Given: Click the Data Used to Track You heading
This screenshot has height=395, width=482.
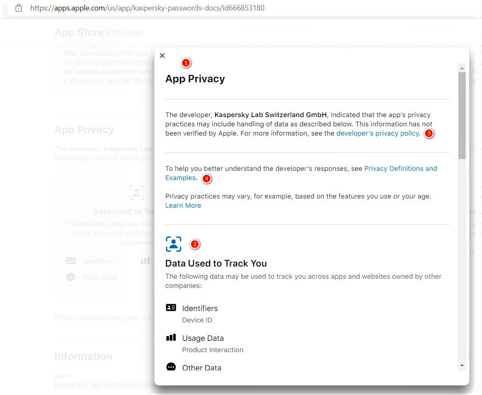Looking at the screenshot, I should pos(216,263).
